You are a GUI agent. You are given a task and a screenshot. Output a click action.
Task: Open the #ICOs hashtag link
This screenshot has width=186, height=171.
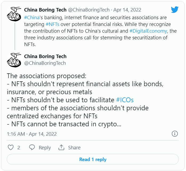click(125, 100)
